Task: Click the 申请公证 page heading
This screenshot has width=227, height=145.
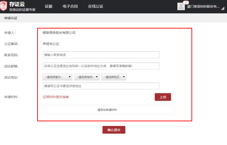Action: click(11, 18)
